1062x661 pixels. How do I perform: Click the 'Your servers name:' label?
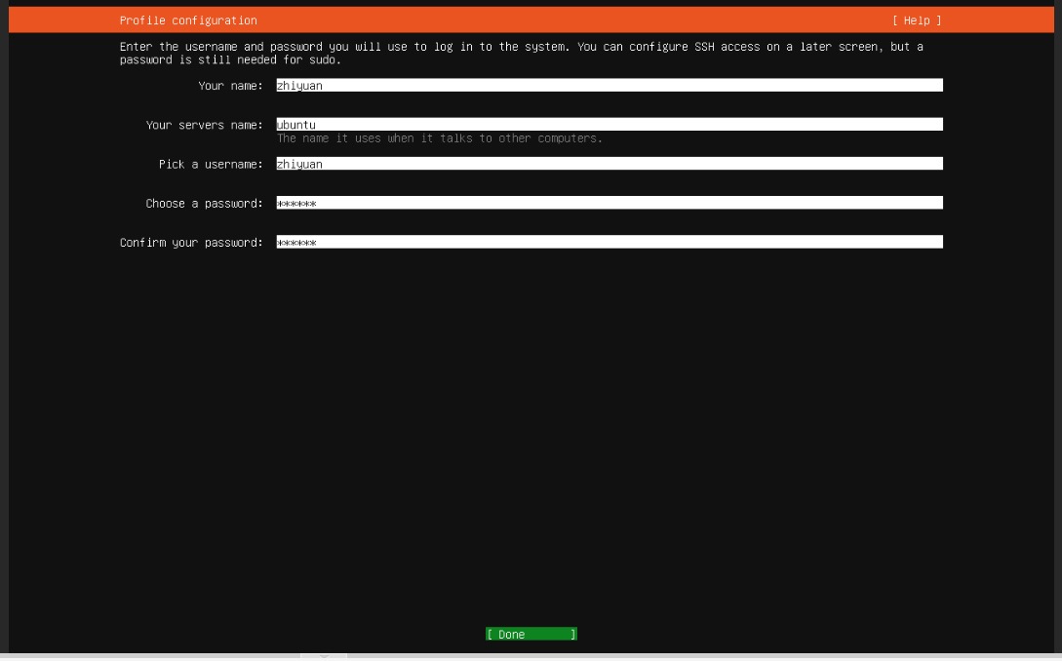click(204, 125)
